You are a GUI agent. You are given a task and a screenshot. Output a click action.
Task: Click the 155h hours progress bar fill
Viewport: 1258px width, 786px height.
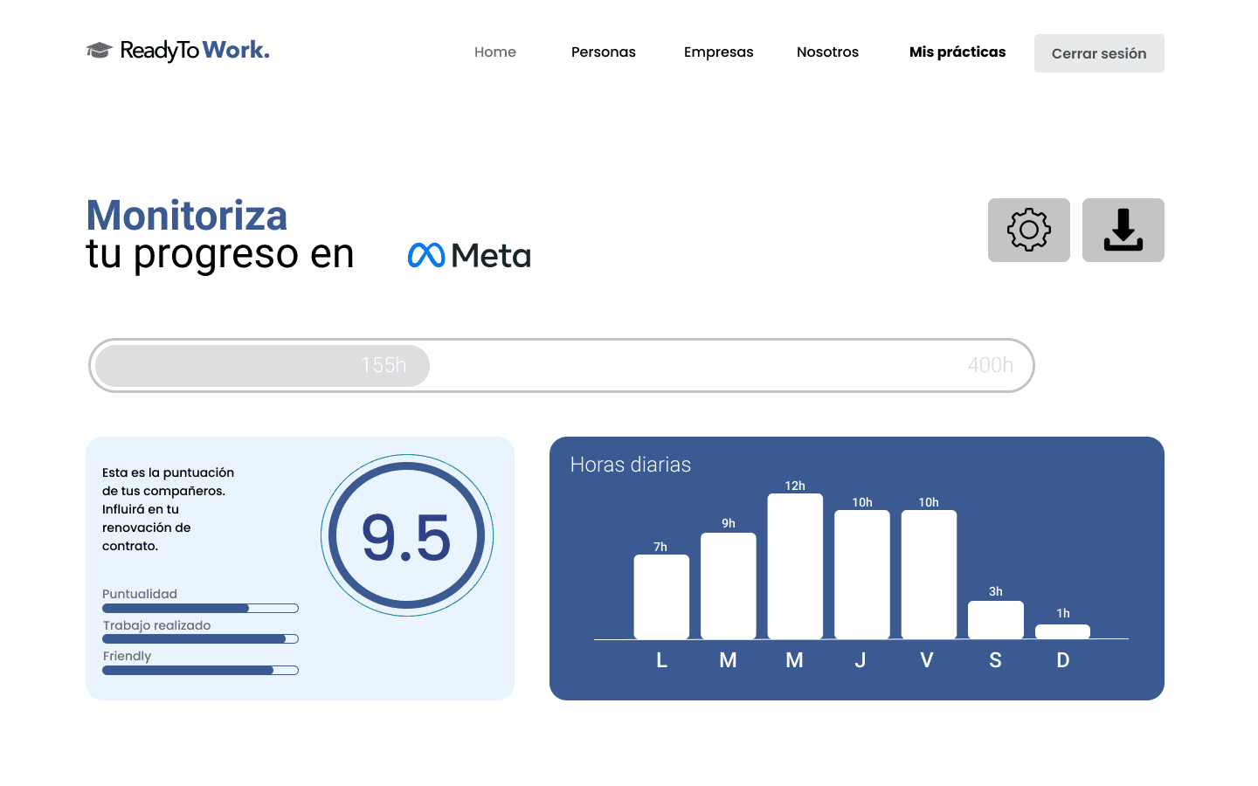coord(262,365)
